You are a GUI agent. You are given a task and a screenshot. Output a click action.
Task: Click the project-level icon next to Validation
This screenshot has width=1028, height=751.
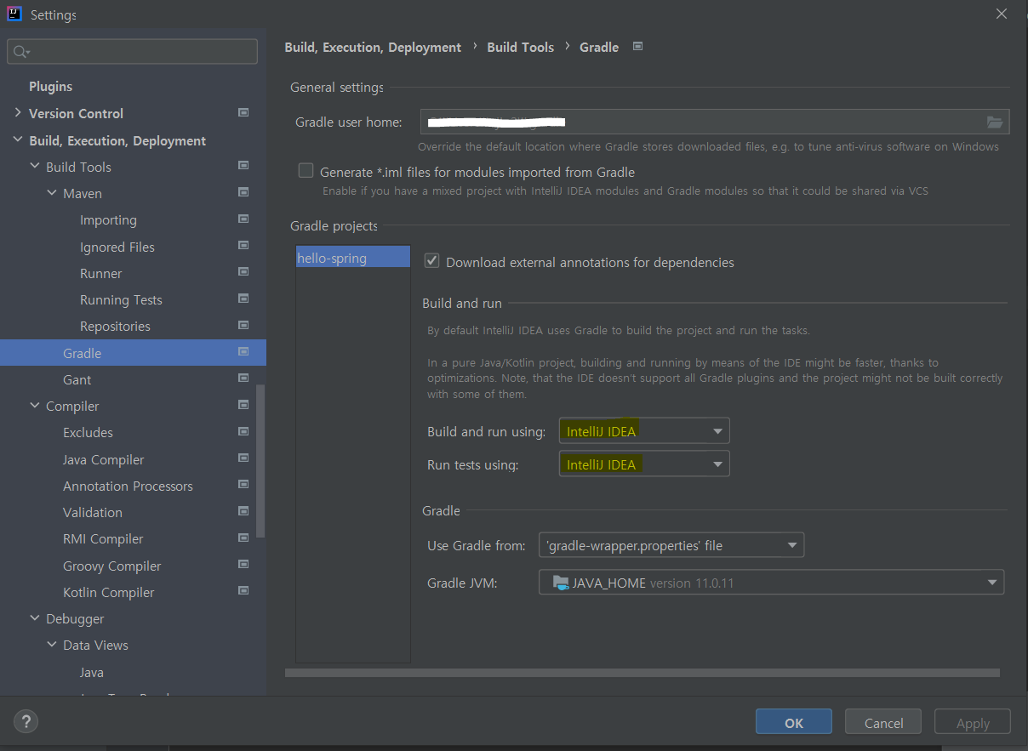point(243,511)
